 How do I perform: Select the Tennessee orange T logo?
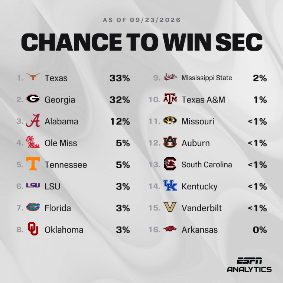pyautogui.click(x=33, y=163)
